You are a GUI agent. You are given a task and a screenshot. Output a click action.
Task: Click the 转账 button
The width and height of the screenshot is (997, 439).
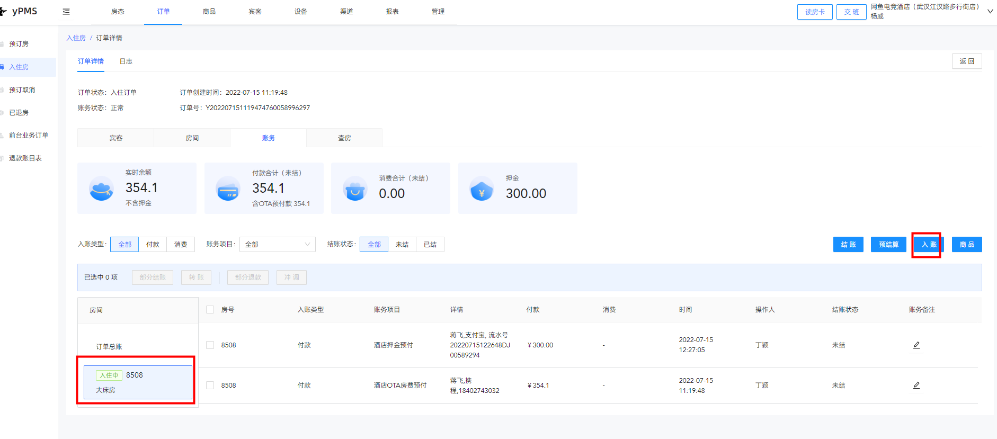[196, 277]
